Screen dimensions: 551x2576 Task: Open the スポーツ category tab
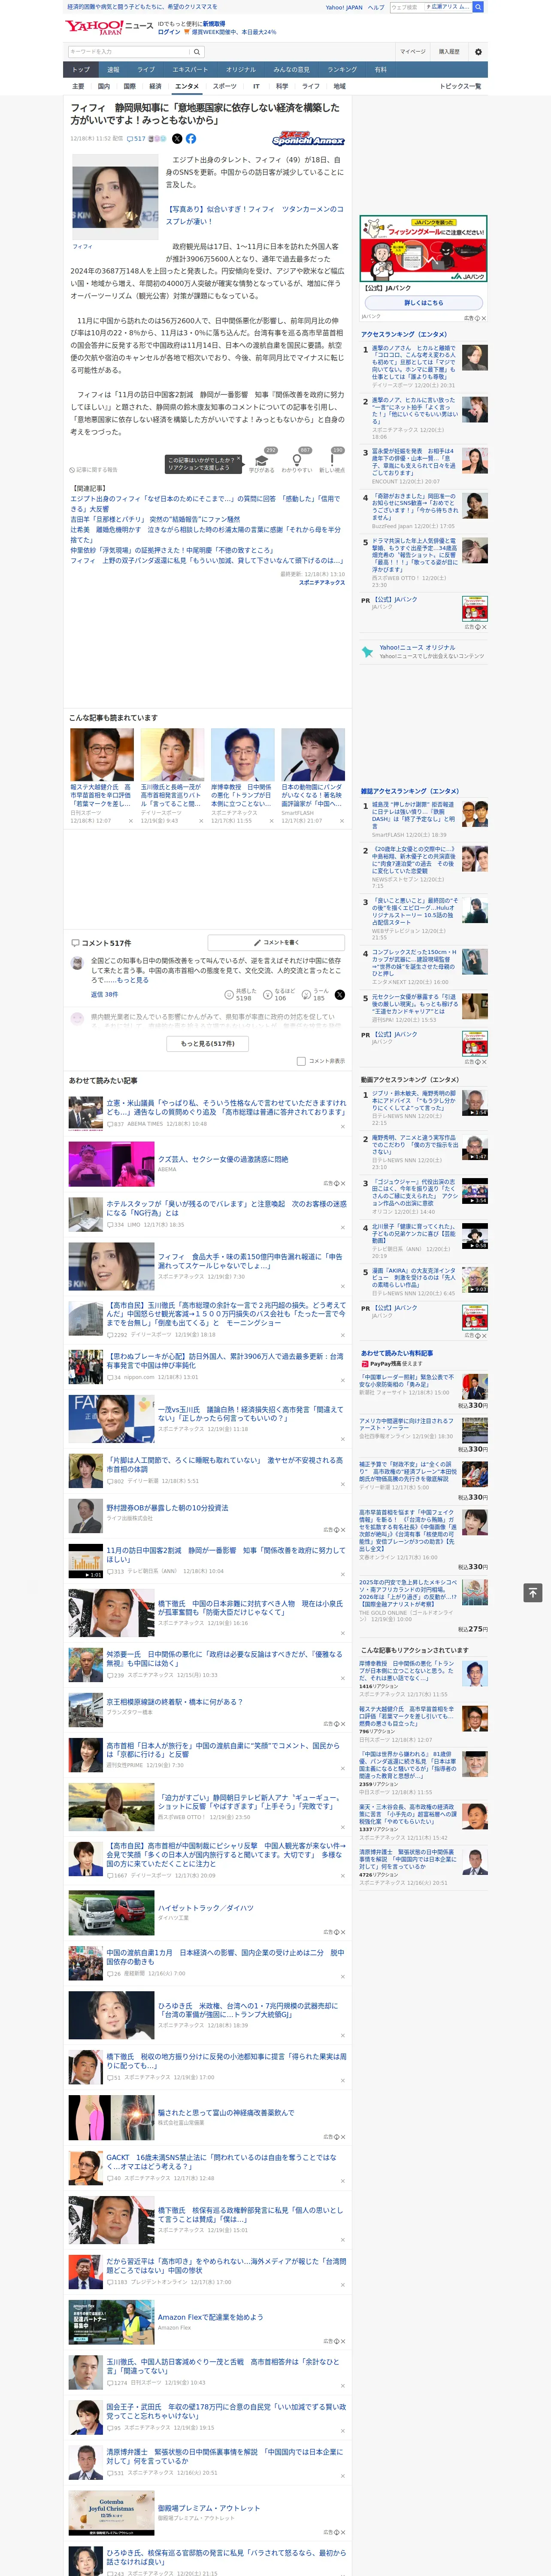tap(225, 86)
